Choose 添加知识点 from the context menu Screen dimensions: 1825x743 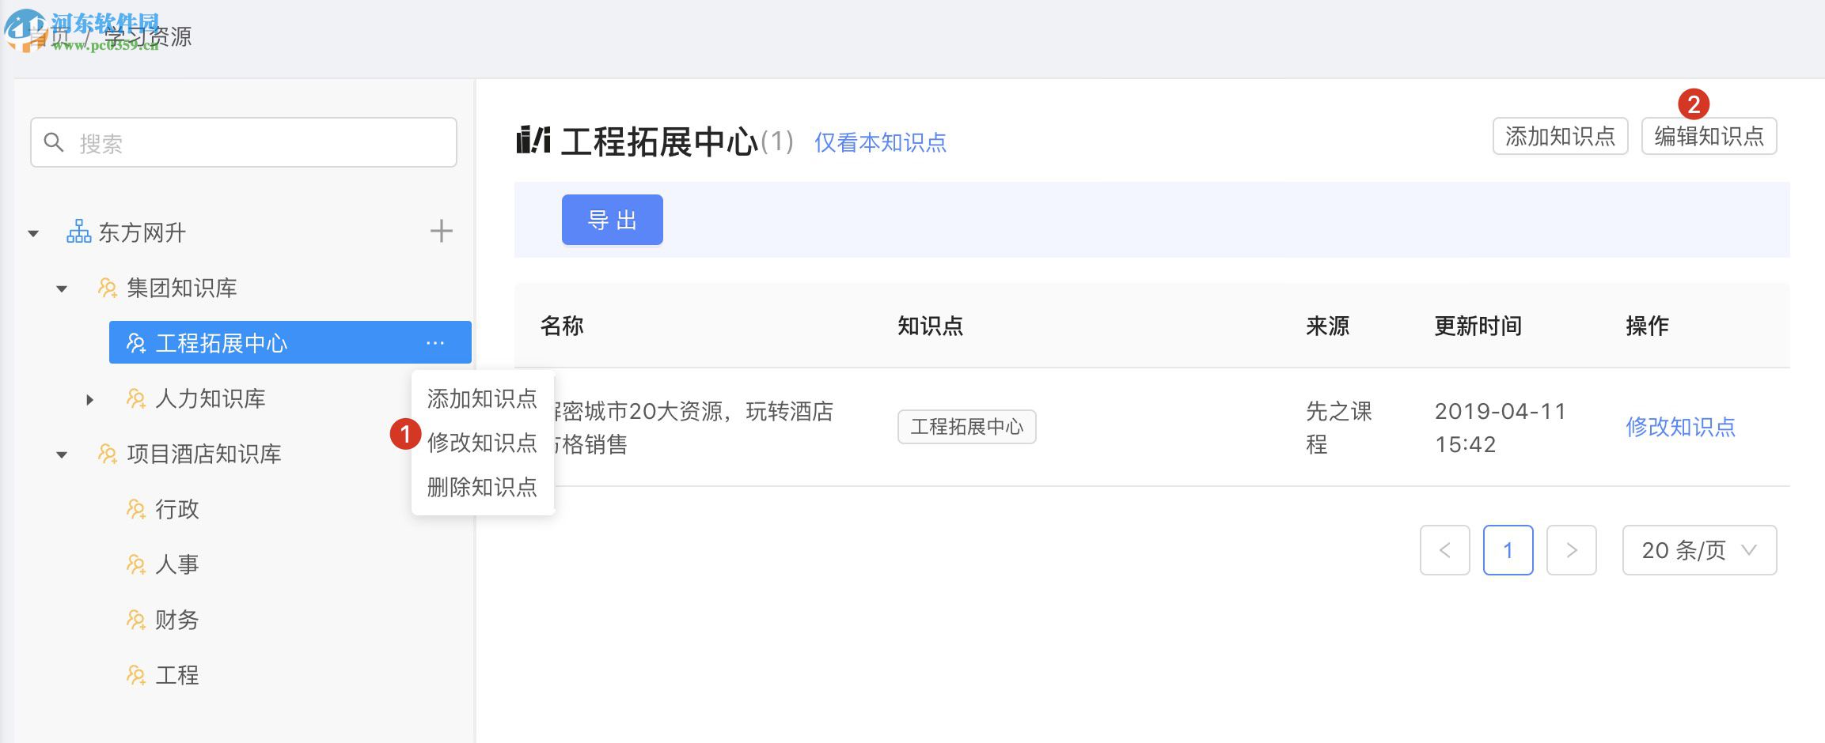482,398
